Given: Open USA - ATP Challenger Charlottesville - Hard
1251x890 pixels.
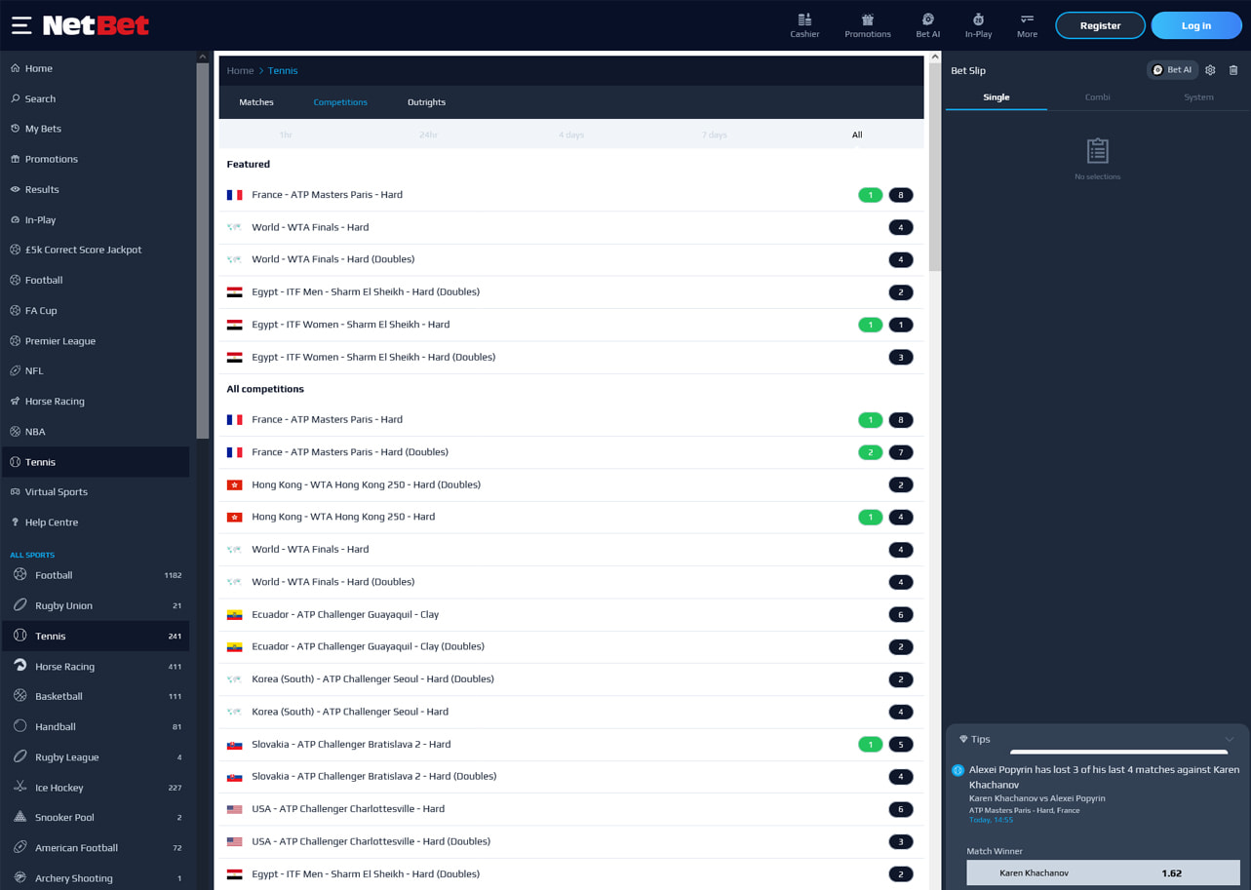Looking at the screenshot, I should pos(571,809).
